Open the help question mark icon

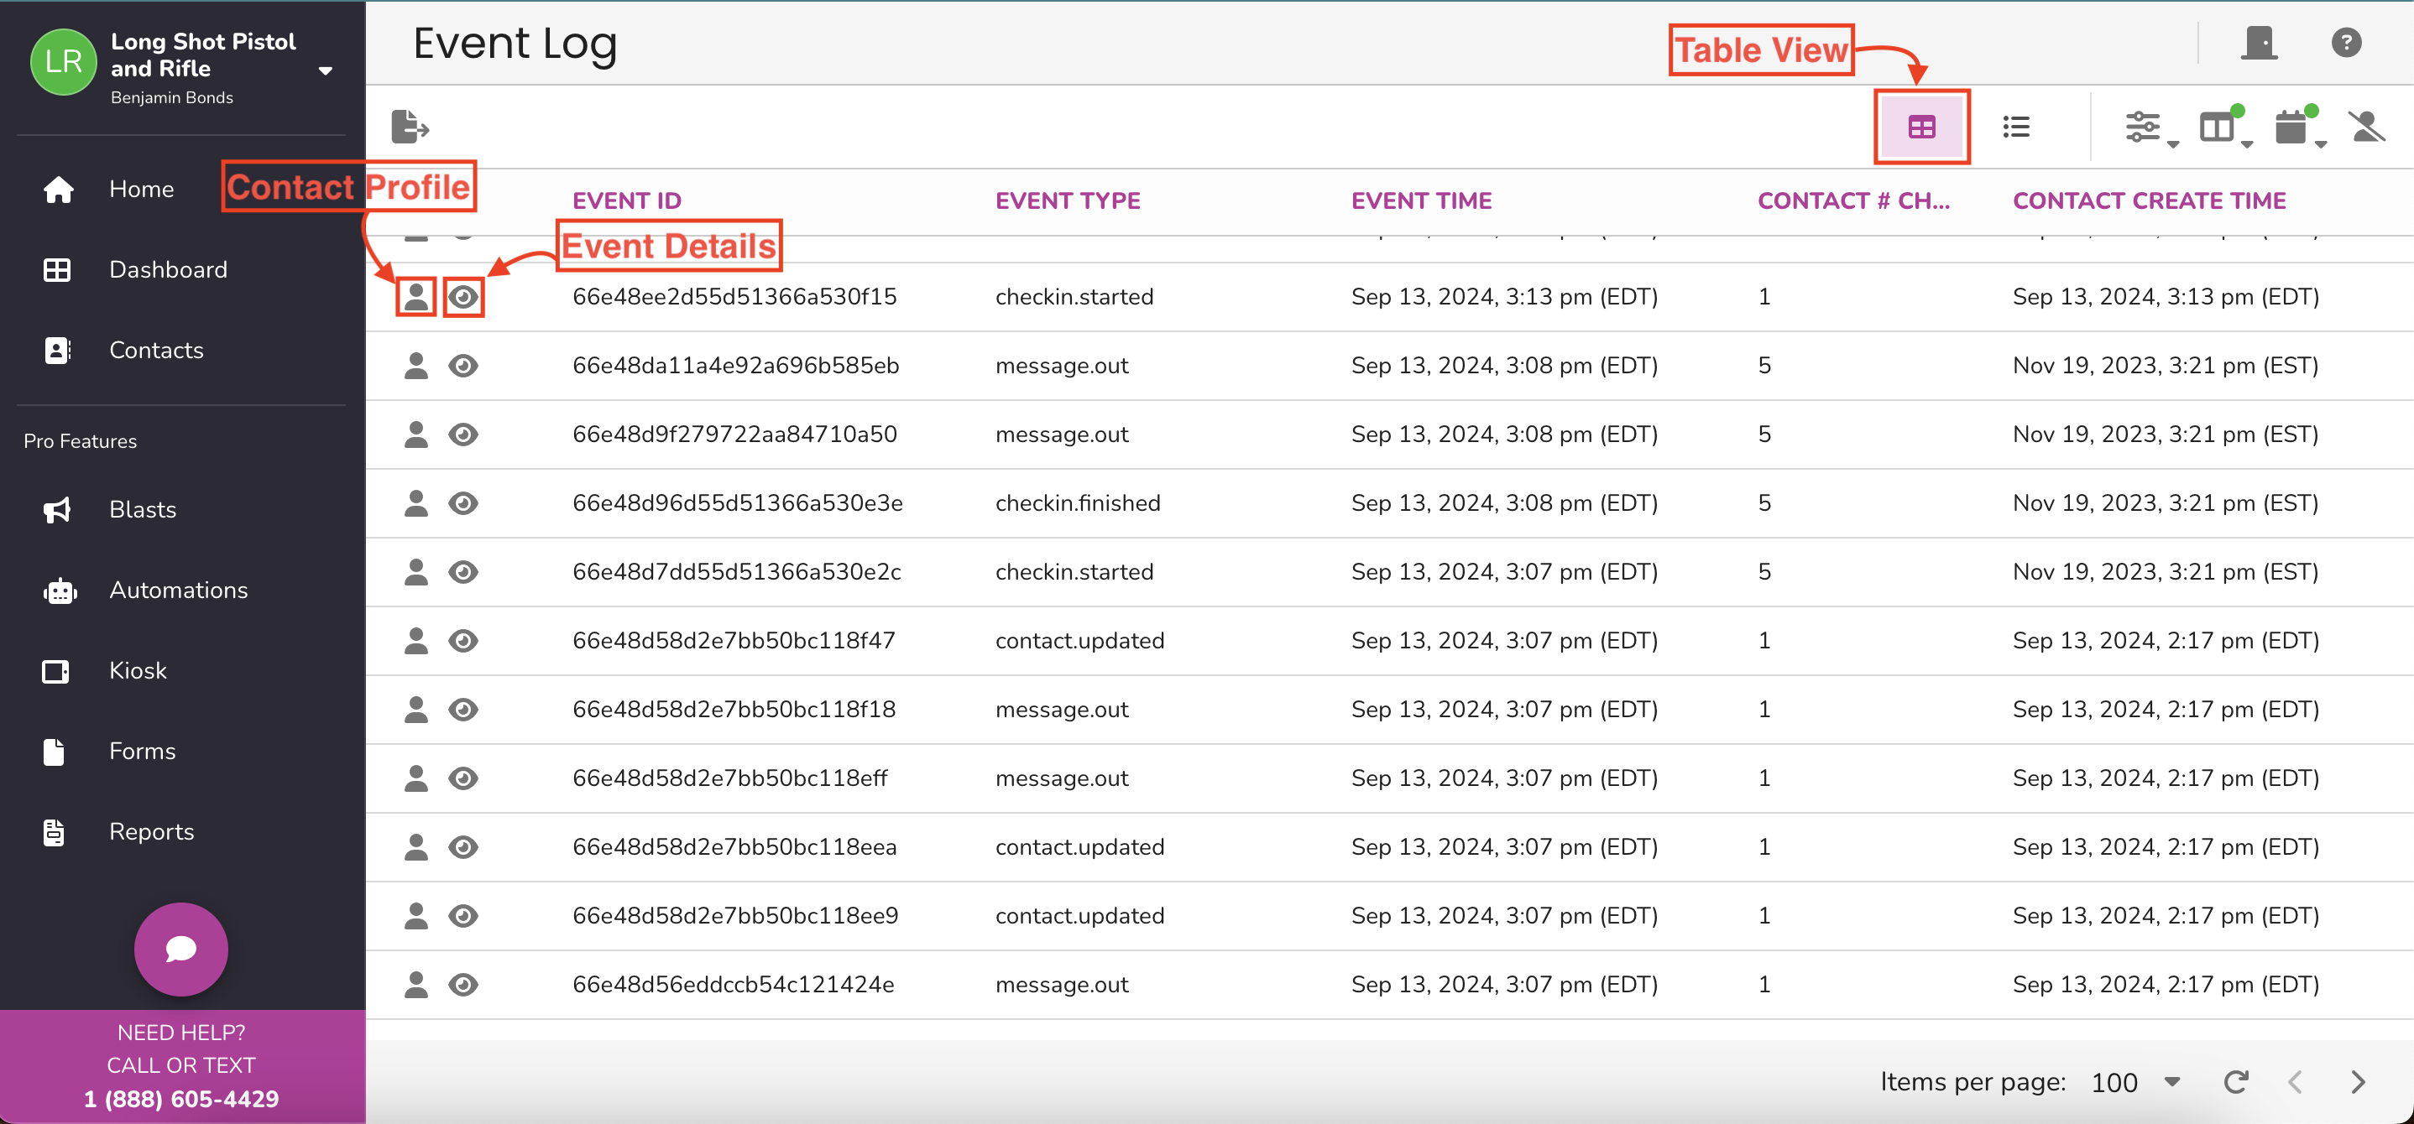click(2345, 42)
